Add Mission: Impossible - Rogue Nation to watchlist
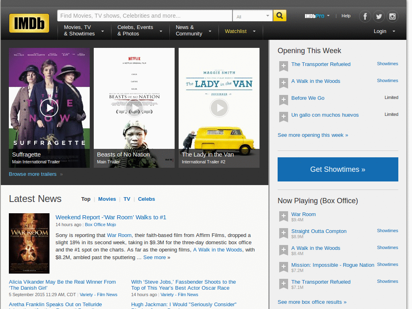Image resolution: width=412 pixels, height=309 pixels. [284, 267]
